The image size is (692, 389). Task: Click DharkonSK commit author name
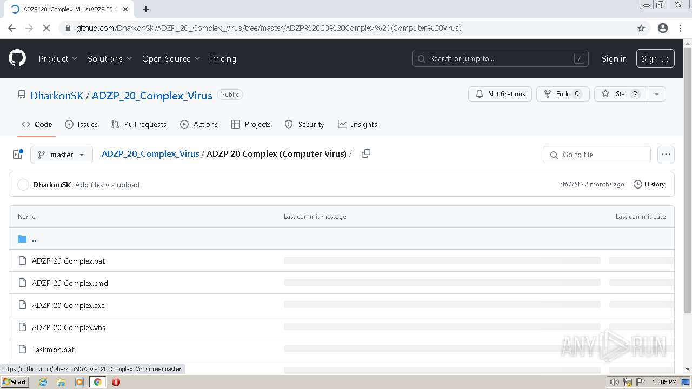click(x=52, y=185)
